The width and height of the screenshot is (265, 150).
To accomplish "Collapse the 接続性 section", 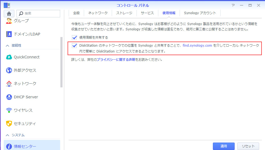I will point(7,46).
